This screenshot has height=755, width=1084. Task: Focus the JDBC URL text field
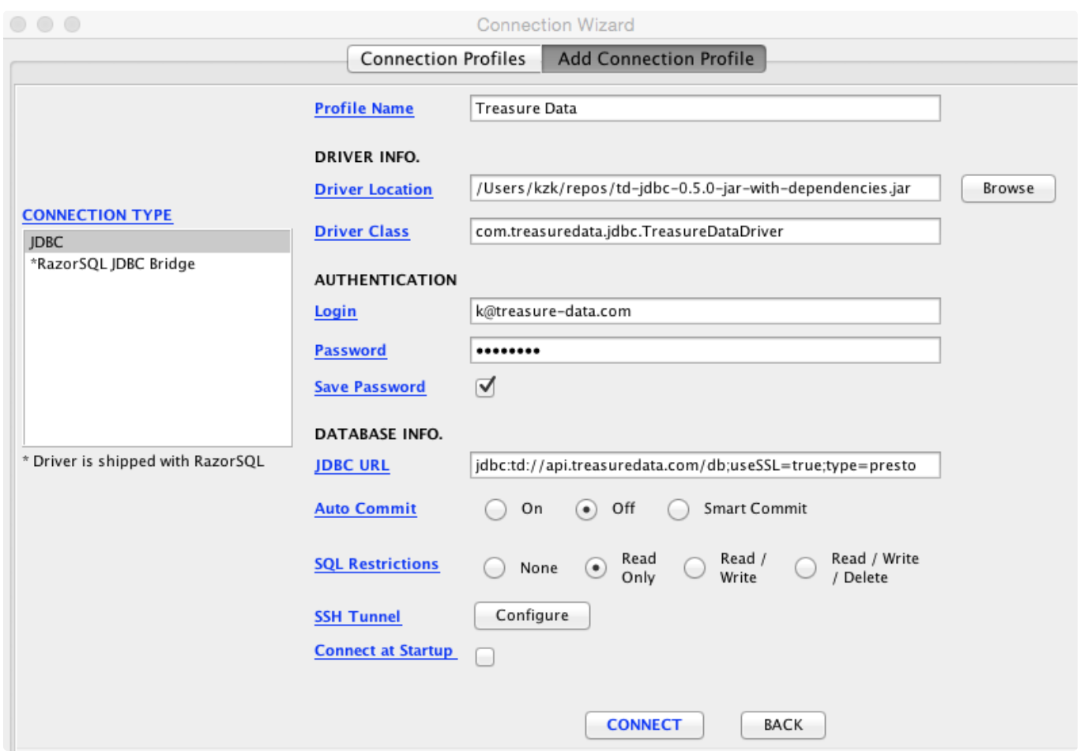click(705, 466)
